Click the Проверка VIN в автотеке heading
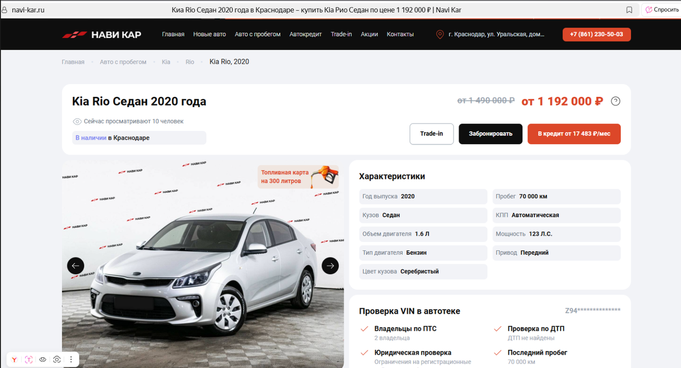Screen dimensions: 681x368 point(410,311)
